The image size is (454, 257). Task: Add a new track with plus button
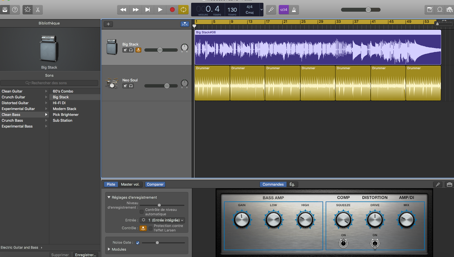point(108,24)
